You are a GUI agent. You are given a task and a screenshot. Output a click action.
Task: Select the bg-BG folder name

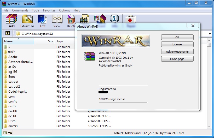click(13, 72)
